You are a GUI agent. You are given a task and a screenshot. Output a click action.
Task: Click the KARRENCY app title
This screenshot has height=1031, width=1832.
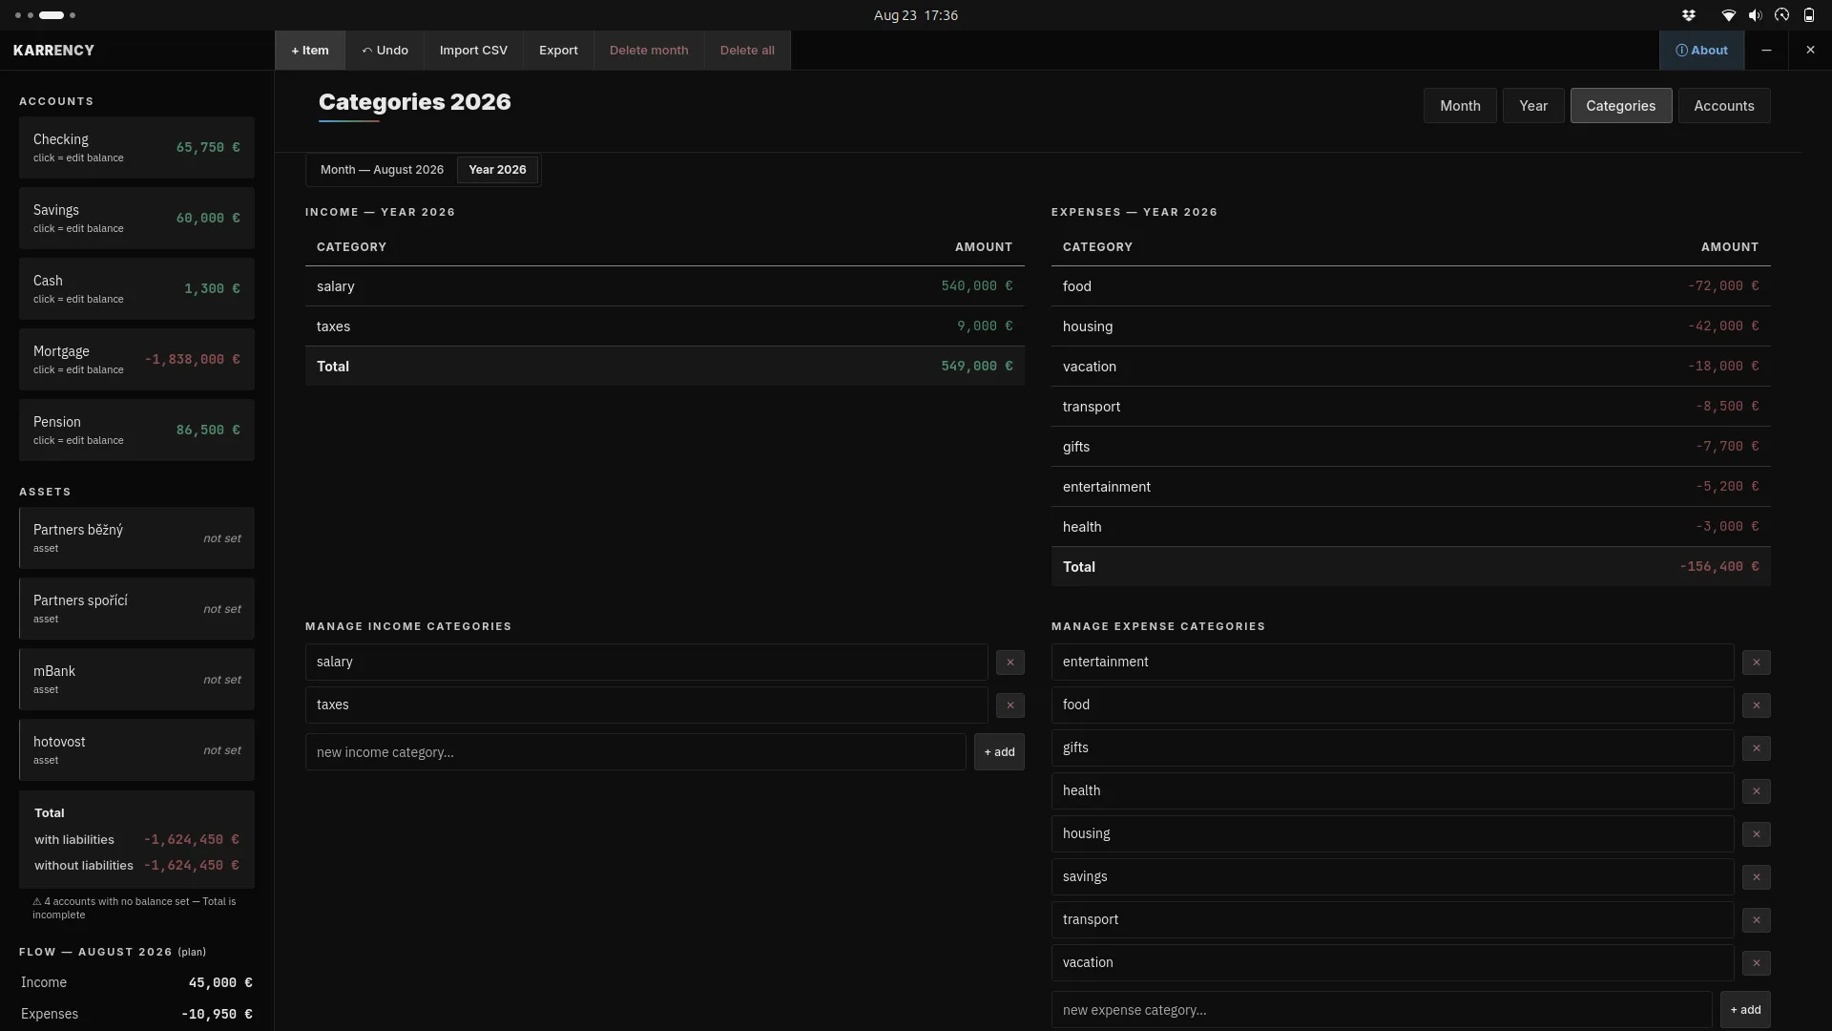pyautogui.click(x=53, y=51)
